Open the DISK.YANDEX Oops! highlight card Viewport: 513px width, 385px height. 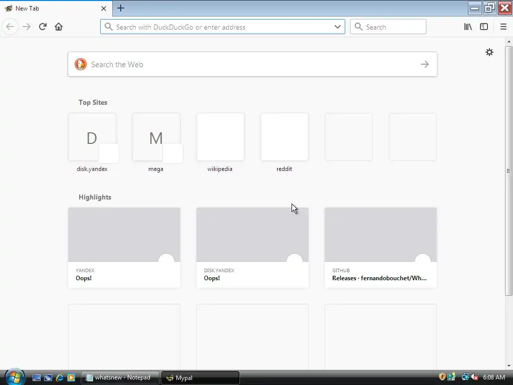tap(252, 248)
